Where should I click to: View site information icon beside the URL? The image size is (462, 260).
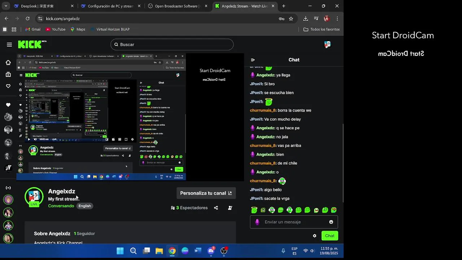point(40,19)
